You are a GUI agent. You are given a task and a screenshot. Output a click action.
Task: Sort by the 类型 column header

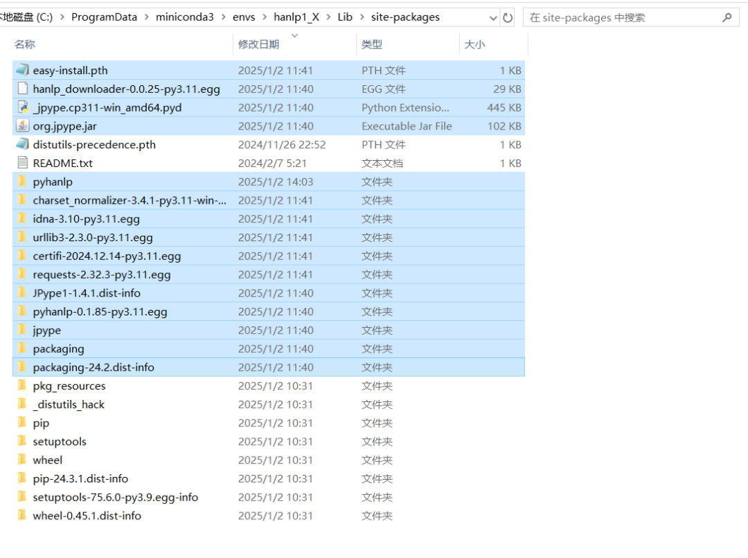[372, 44]
